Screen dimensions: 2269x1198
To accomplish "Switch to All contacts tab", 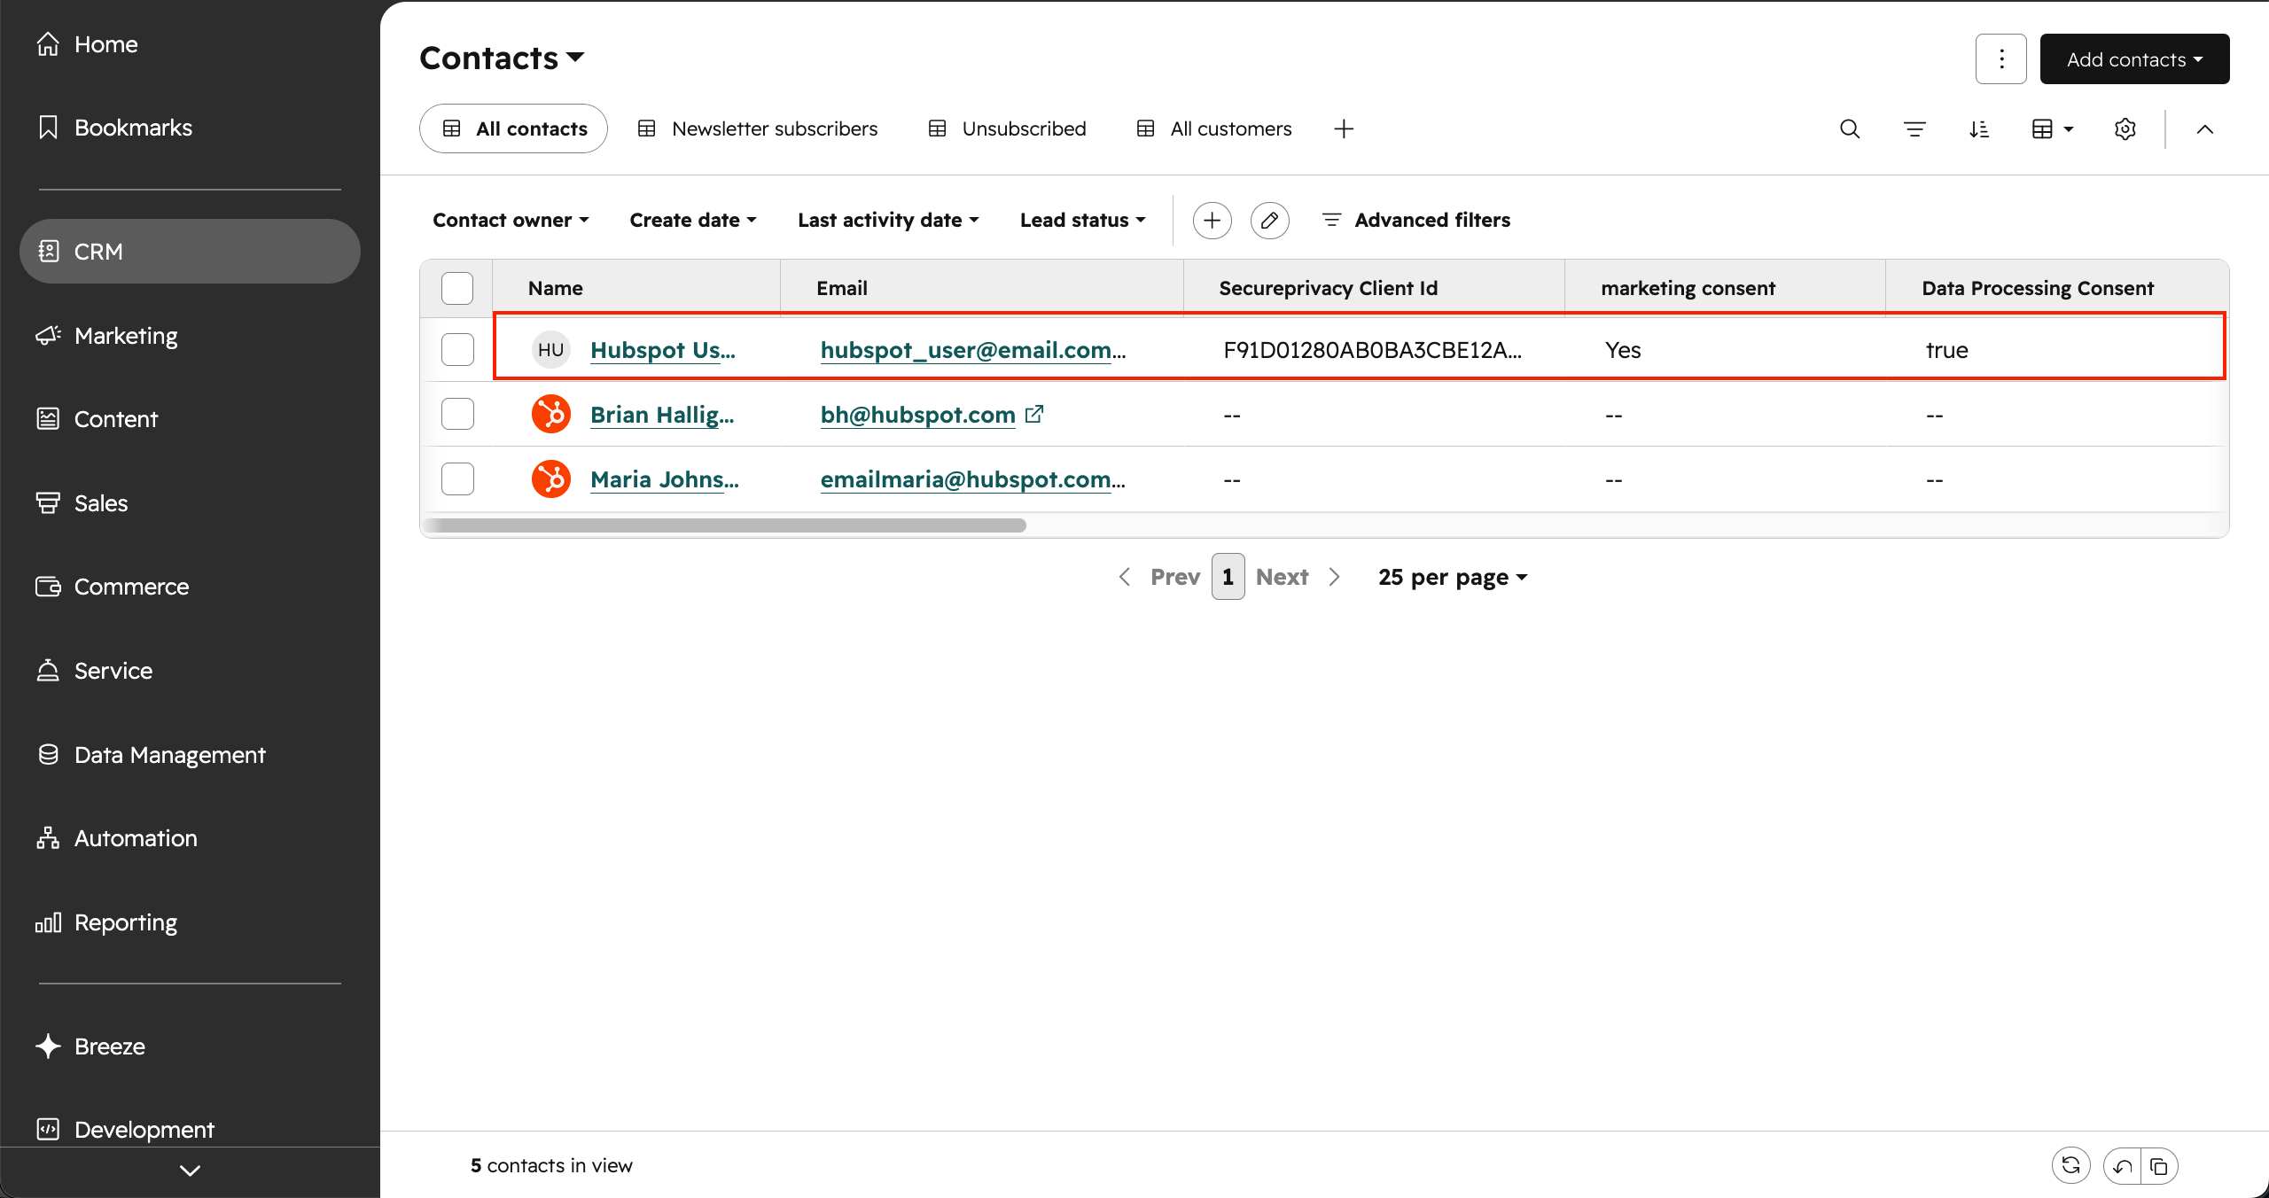I will (x=513, y=129).
